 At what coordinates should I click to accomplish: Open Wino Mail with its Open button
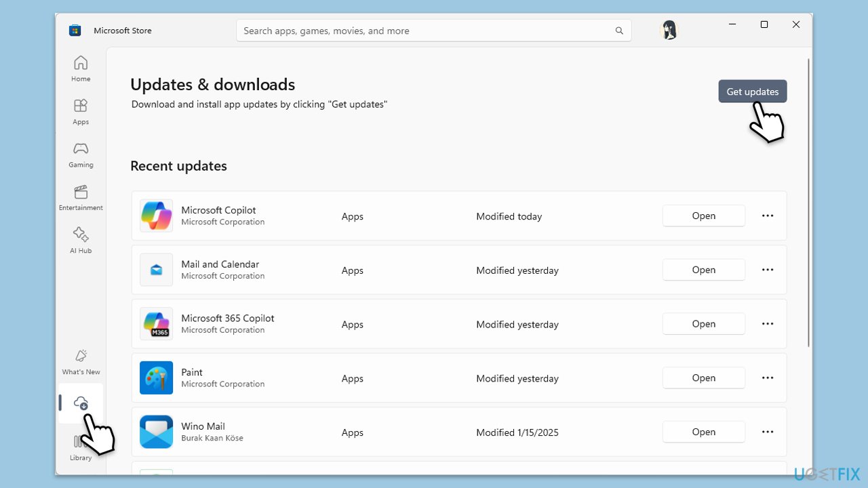pyautogui.click(x=704, y=432)
